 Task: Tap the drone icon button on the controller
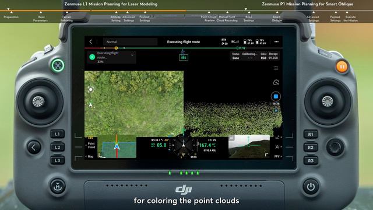[58, 65]
